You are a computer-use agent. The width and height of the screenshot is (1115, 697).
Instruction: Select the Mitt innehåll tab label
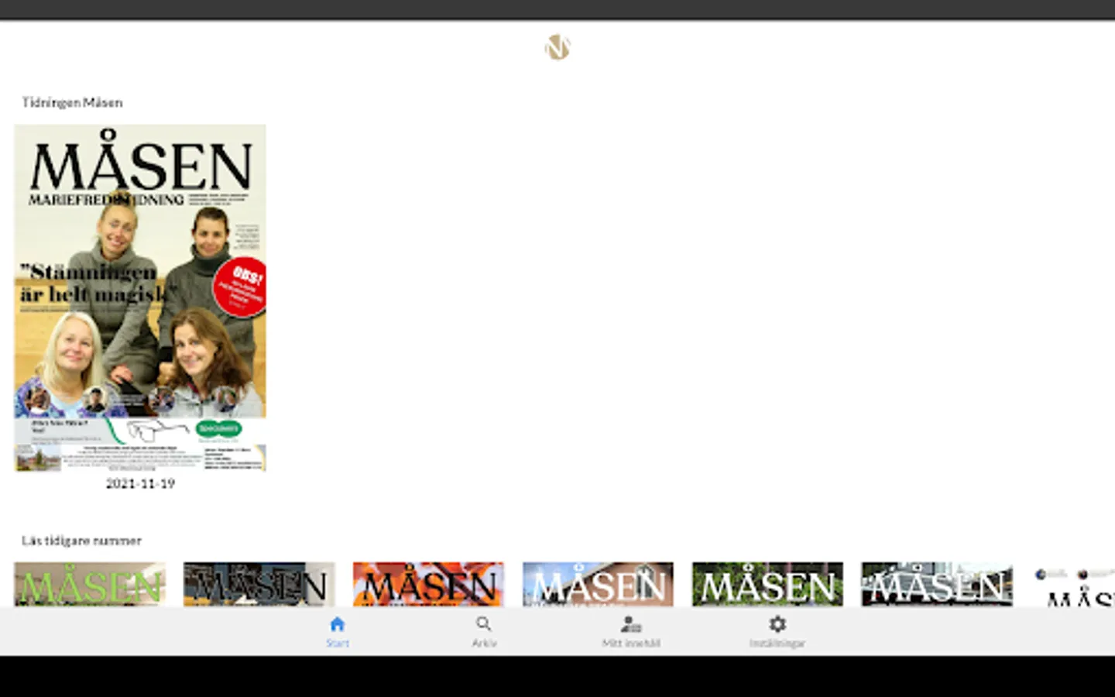click(x=631, y=643)
